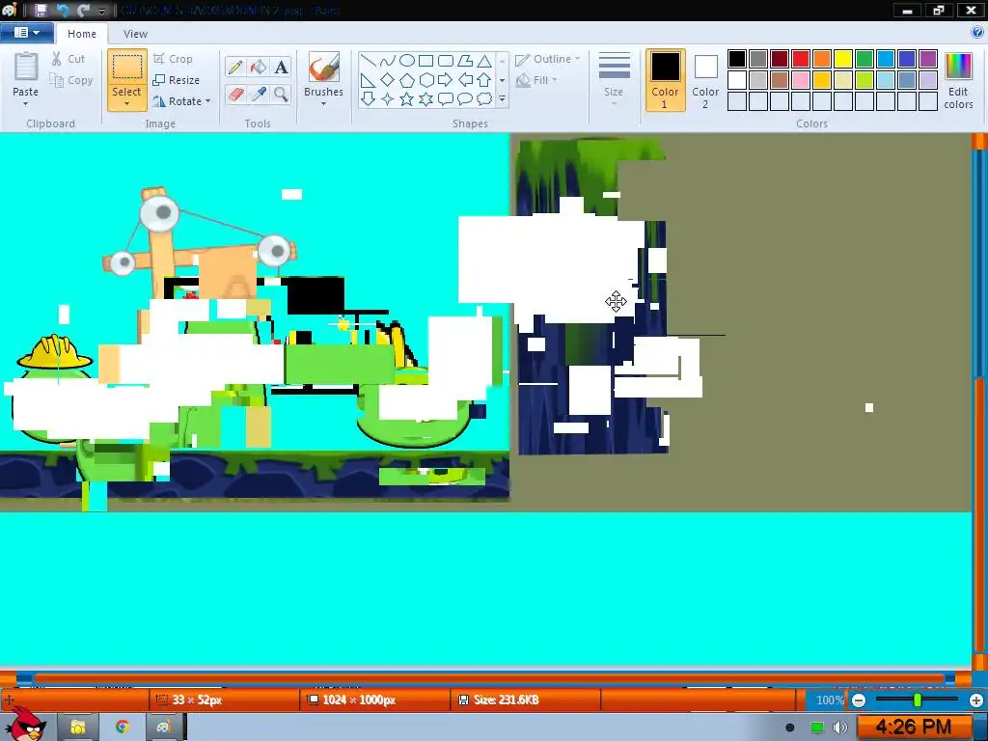
Task: Open Edit colors dialog
Action: coord(958,80)
